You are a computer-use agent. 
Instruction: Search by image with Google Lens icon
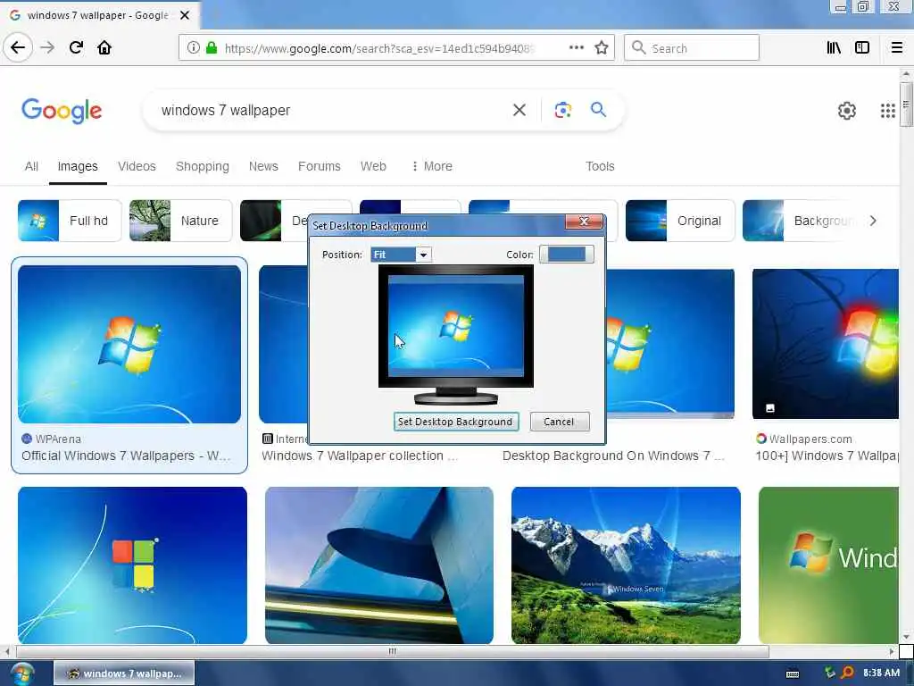click(x=562, y=110)
